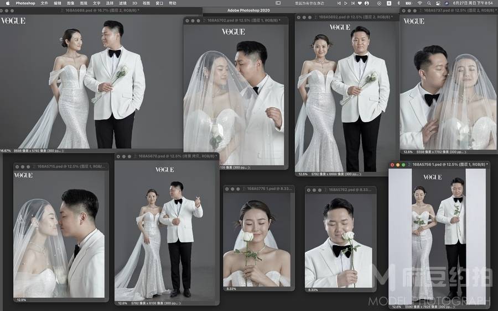Click the canvas of 168A5776 1.psd bride portrait
The width and height of the screenshot is (498, 311).
(x=257, y=239)
